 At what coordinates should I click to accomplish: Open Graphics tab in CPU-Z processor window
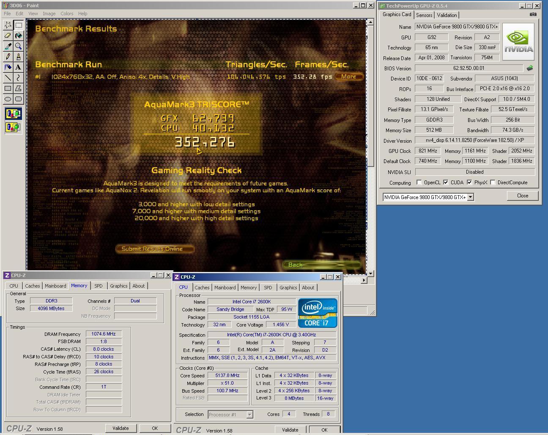click(288, 288)
